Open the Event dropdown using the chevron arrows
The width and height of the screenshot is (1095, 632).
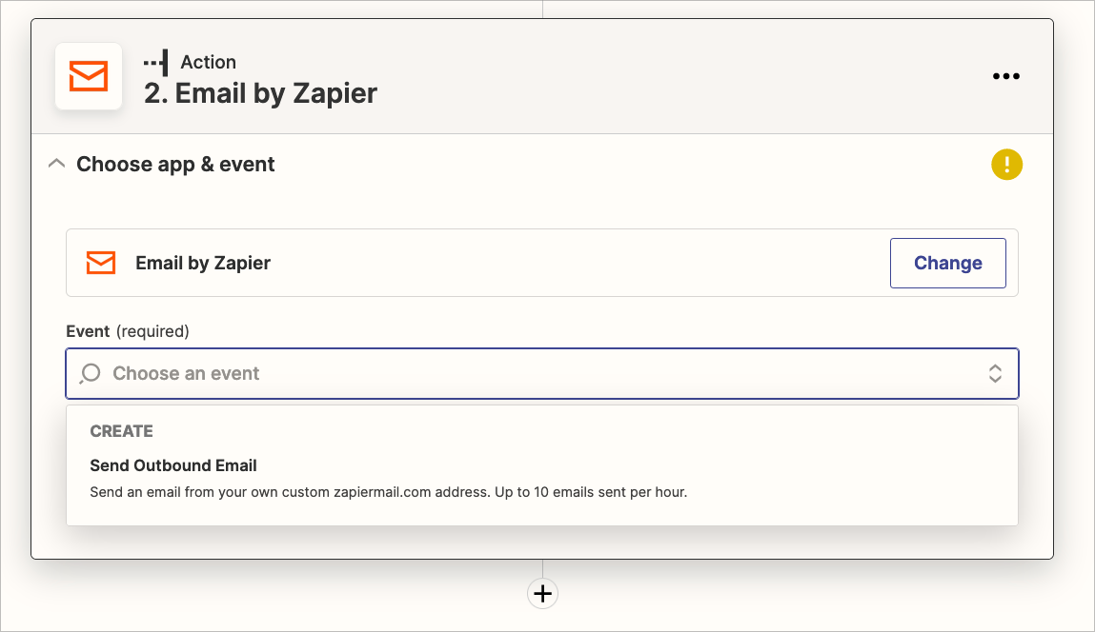coord(995,373)
